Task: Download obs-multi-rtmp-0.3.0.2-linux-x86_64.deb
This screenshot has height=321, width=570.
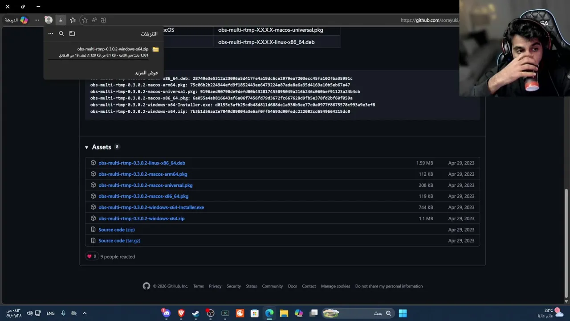Action: (142, 163)
